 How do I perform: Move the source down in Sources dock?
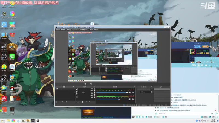coord(89,102)
